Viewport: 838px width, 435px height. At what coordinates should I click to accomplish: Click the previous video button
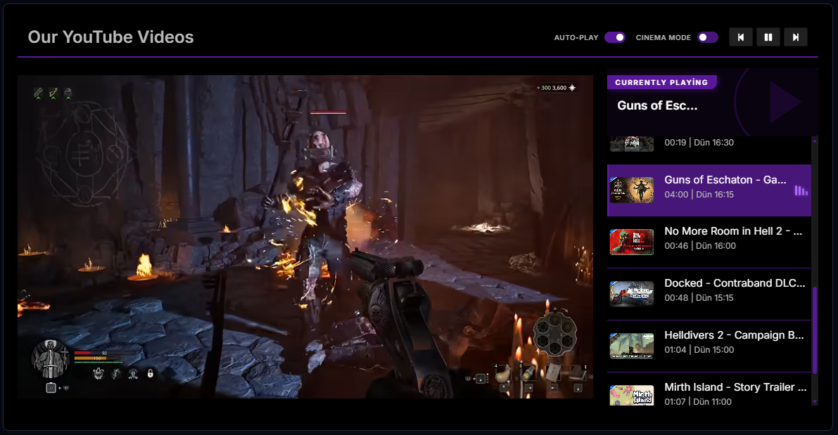pos(741,37)
